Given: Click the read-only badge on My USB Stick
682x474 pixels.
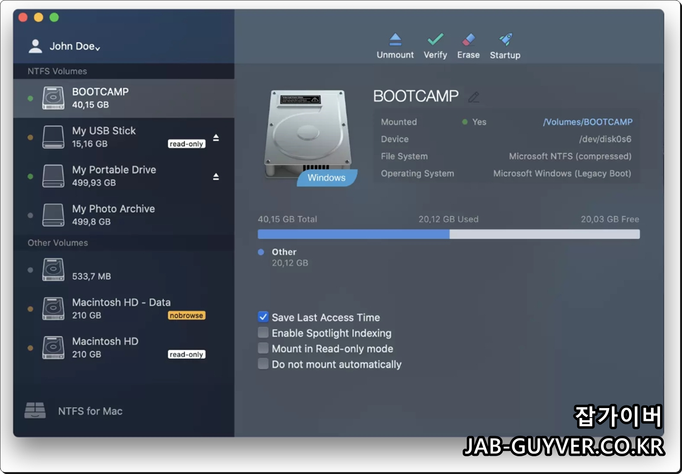Looking at the screenshot, I should (186, 144).
